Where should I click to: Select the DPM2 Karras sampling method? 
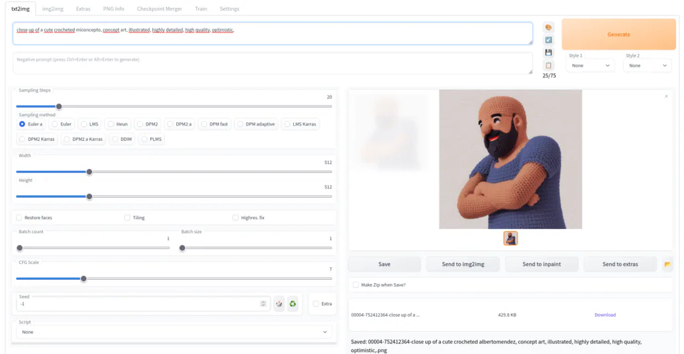37,139
